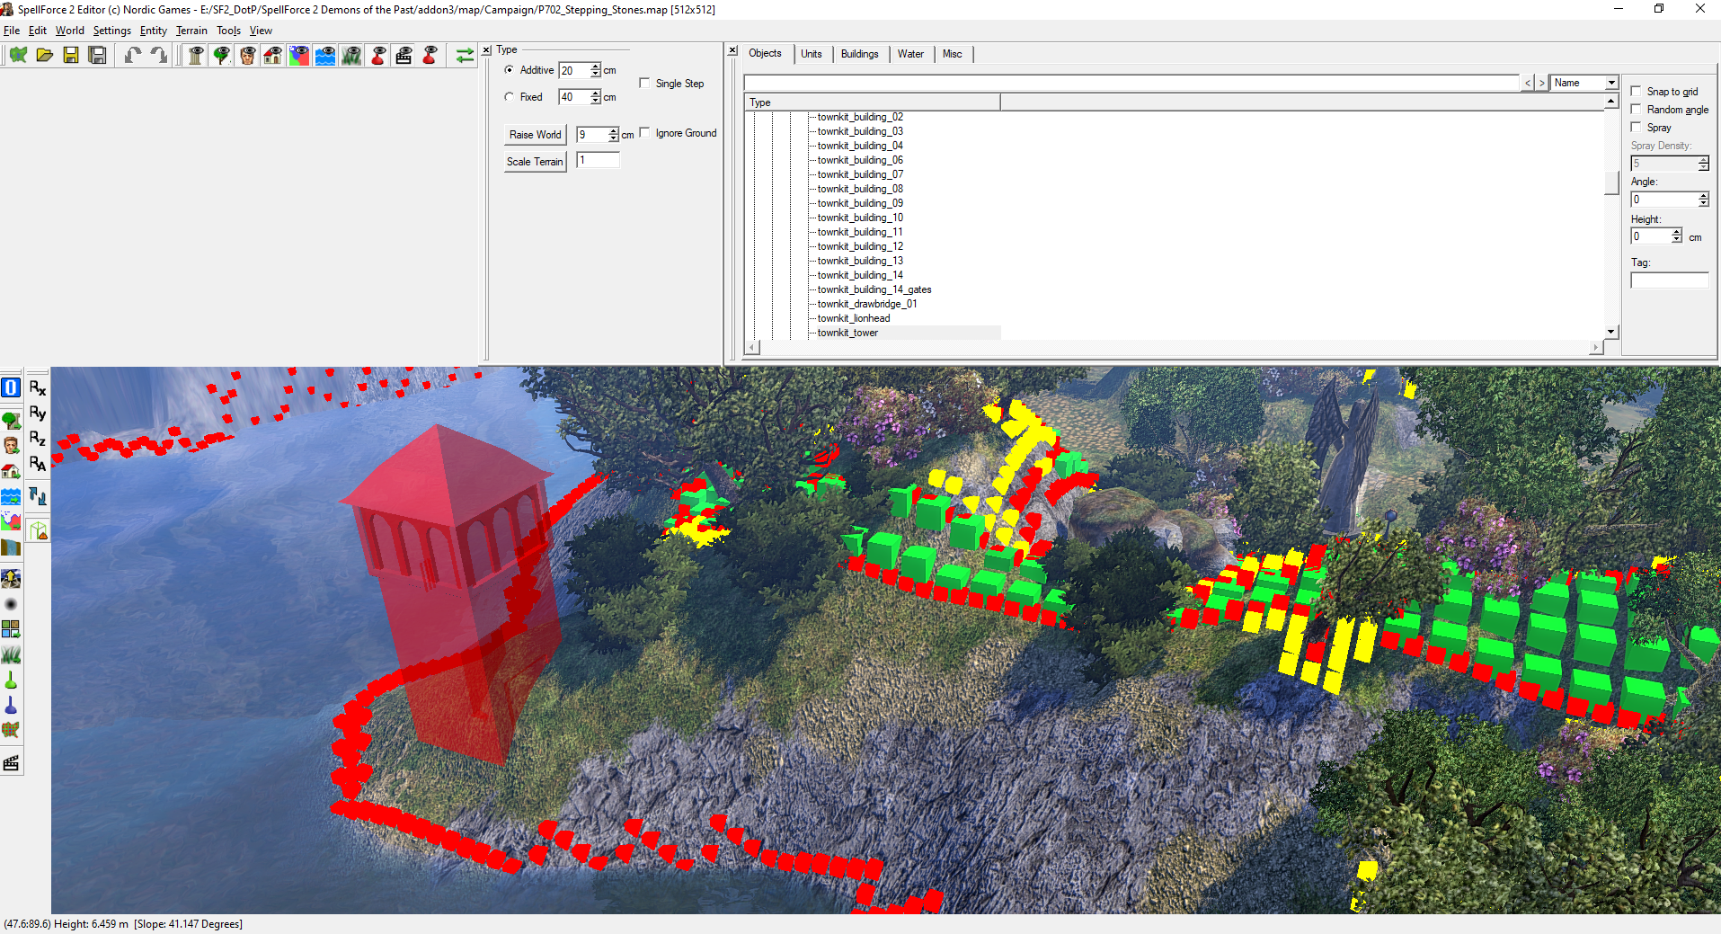This screenshot has height=934, width=1721.
Task: Toggle grass visibility
Action: pos(351,56)
